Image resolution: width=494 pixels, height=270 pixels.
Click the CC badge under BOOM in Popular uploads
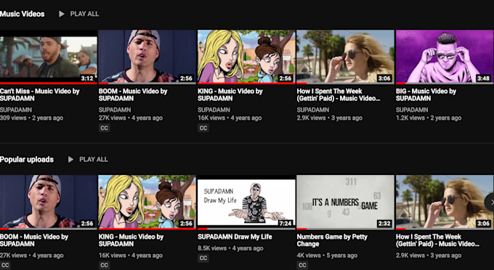(5, 265)
